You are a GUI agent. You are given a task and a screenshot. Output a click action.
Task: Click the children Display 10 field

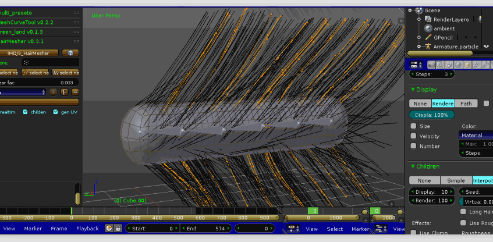432,192
